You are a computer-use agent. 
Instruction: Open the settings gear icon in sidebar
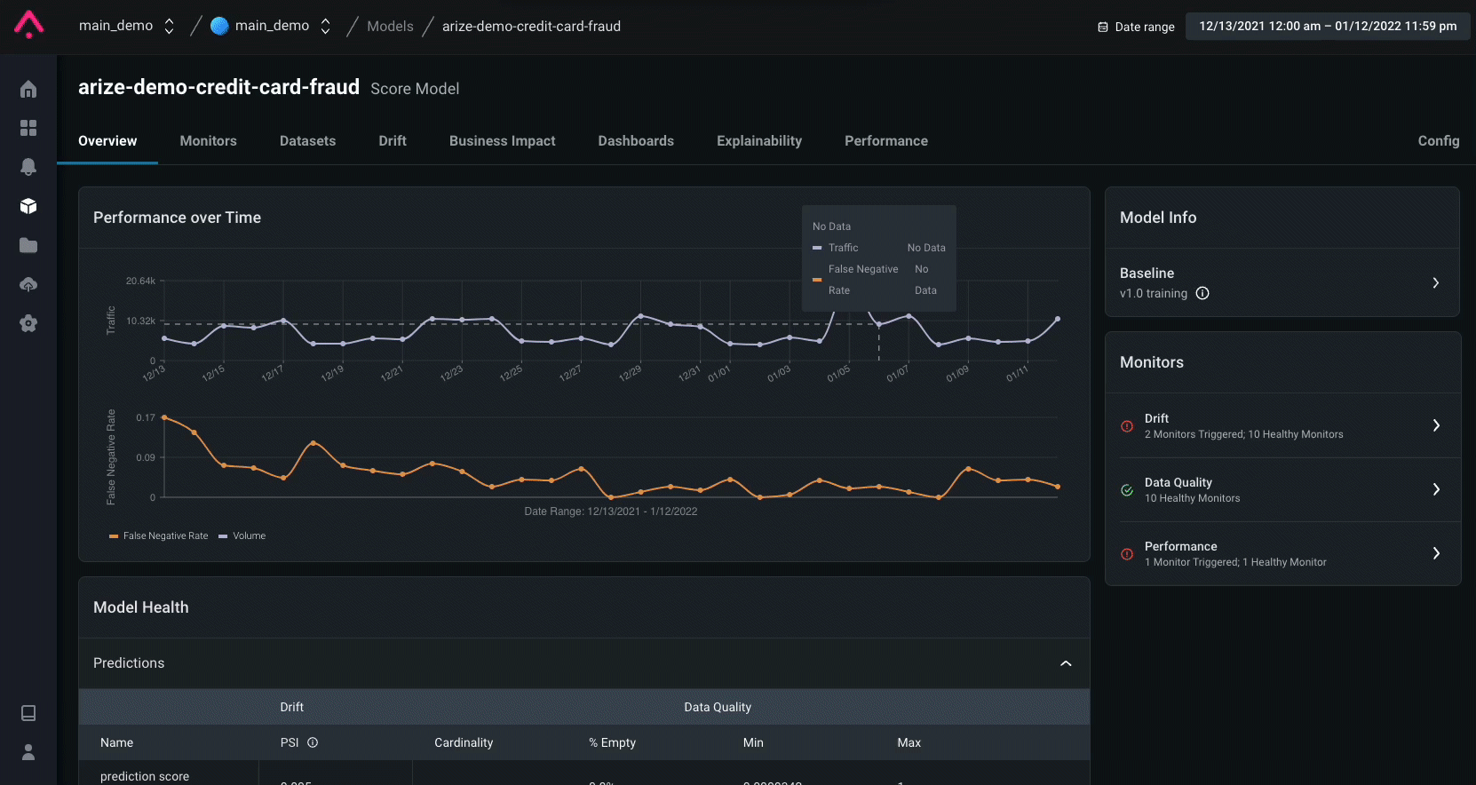pos(28,323)
